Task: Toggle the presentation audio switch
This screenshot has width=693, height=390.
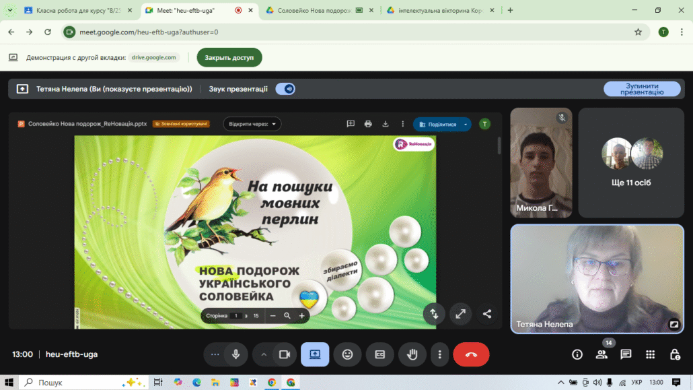Action: [286, 89]
